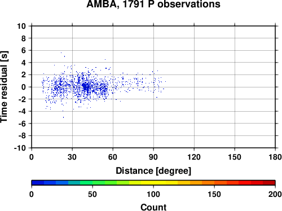Click the 'Distance [degree]' x-axis label
Screen dimensions: 282x211
pos(153,171)
